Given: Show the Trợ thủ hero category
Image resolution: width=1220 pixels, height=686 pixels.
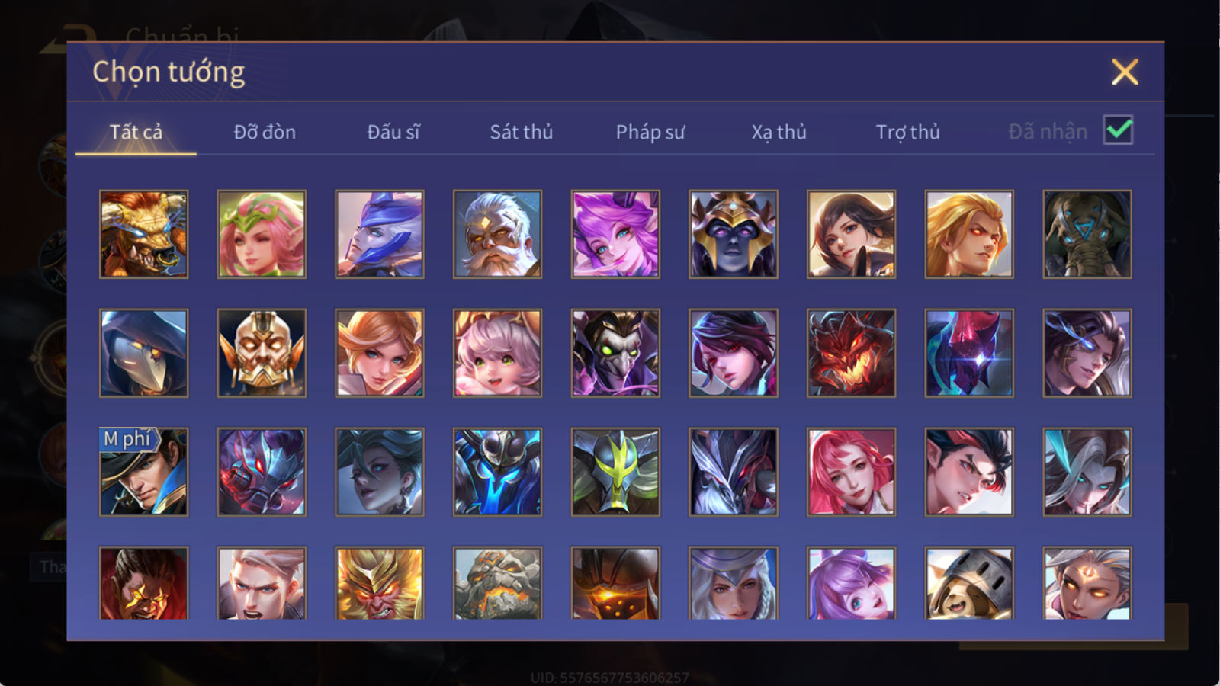Looking at the screenshot, I should [x=907, y=132].
